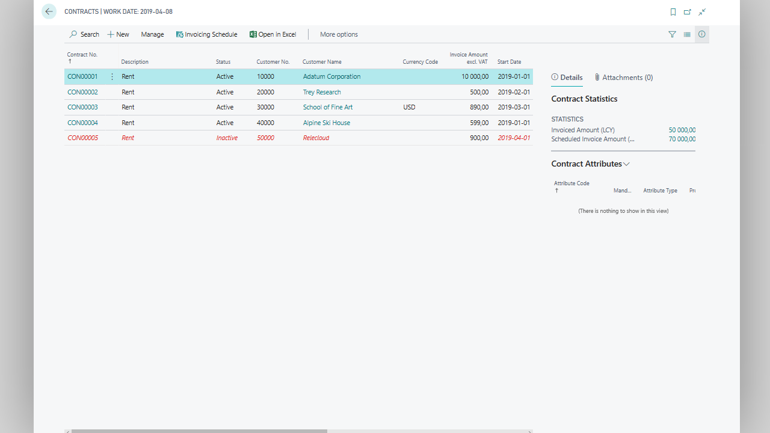The image size is (770, 433).
Task: Click the Start Date column header
Action: pos(510,62)
